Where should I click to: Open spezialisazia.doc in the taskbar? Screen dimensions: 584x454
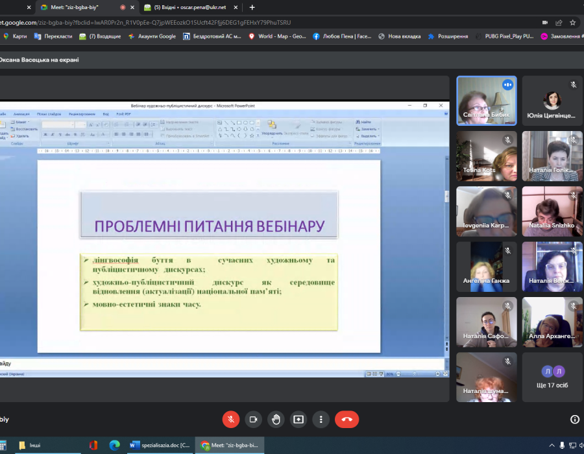158,445
